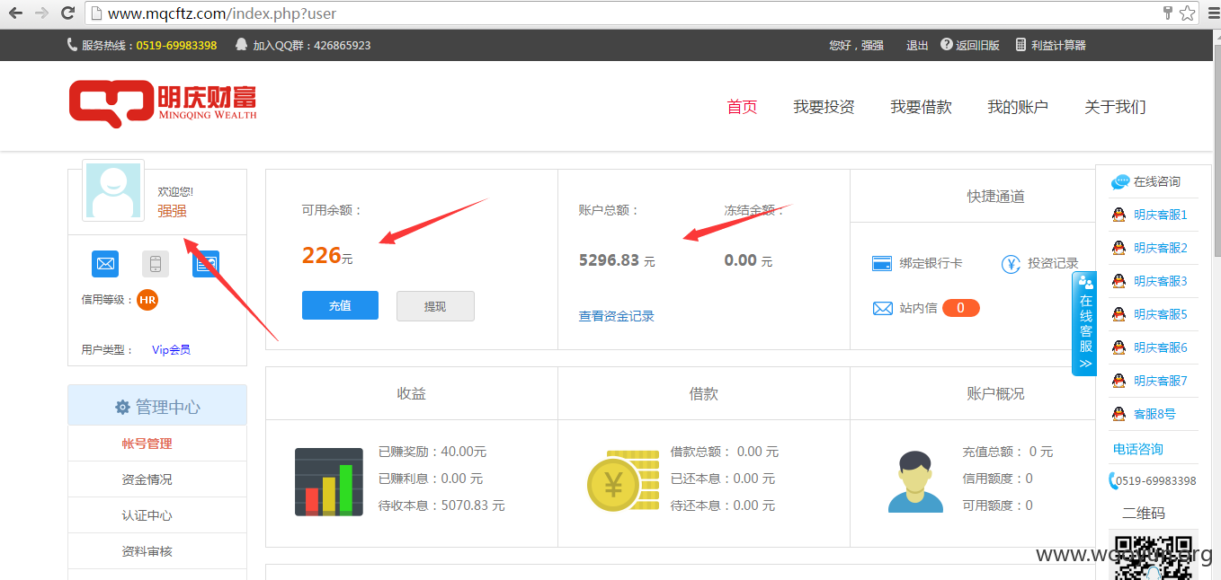Click the orange HR credit level badge
The height and width of the screenshot is (580, 1221).
[147, 300]
